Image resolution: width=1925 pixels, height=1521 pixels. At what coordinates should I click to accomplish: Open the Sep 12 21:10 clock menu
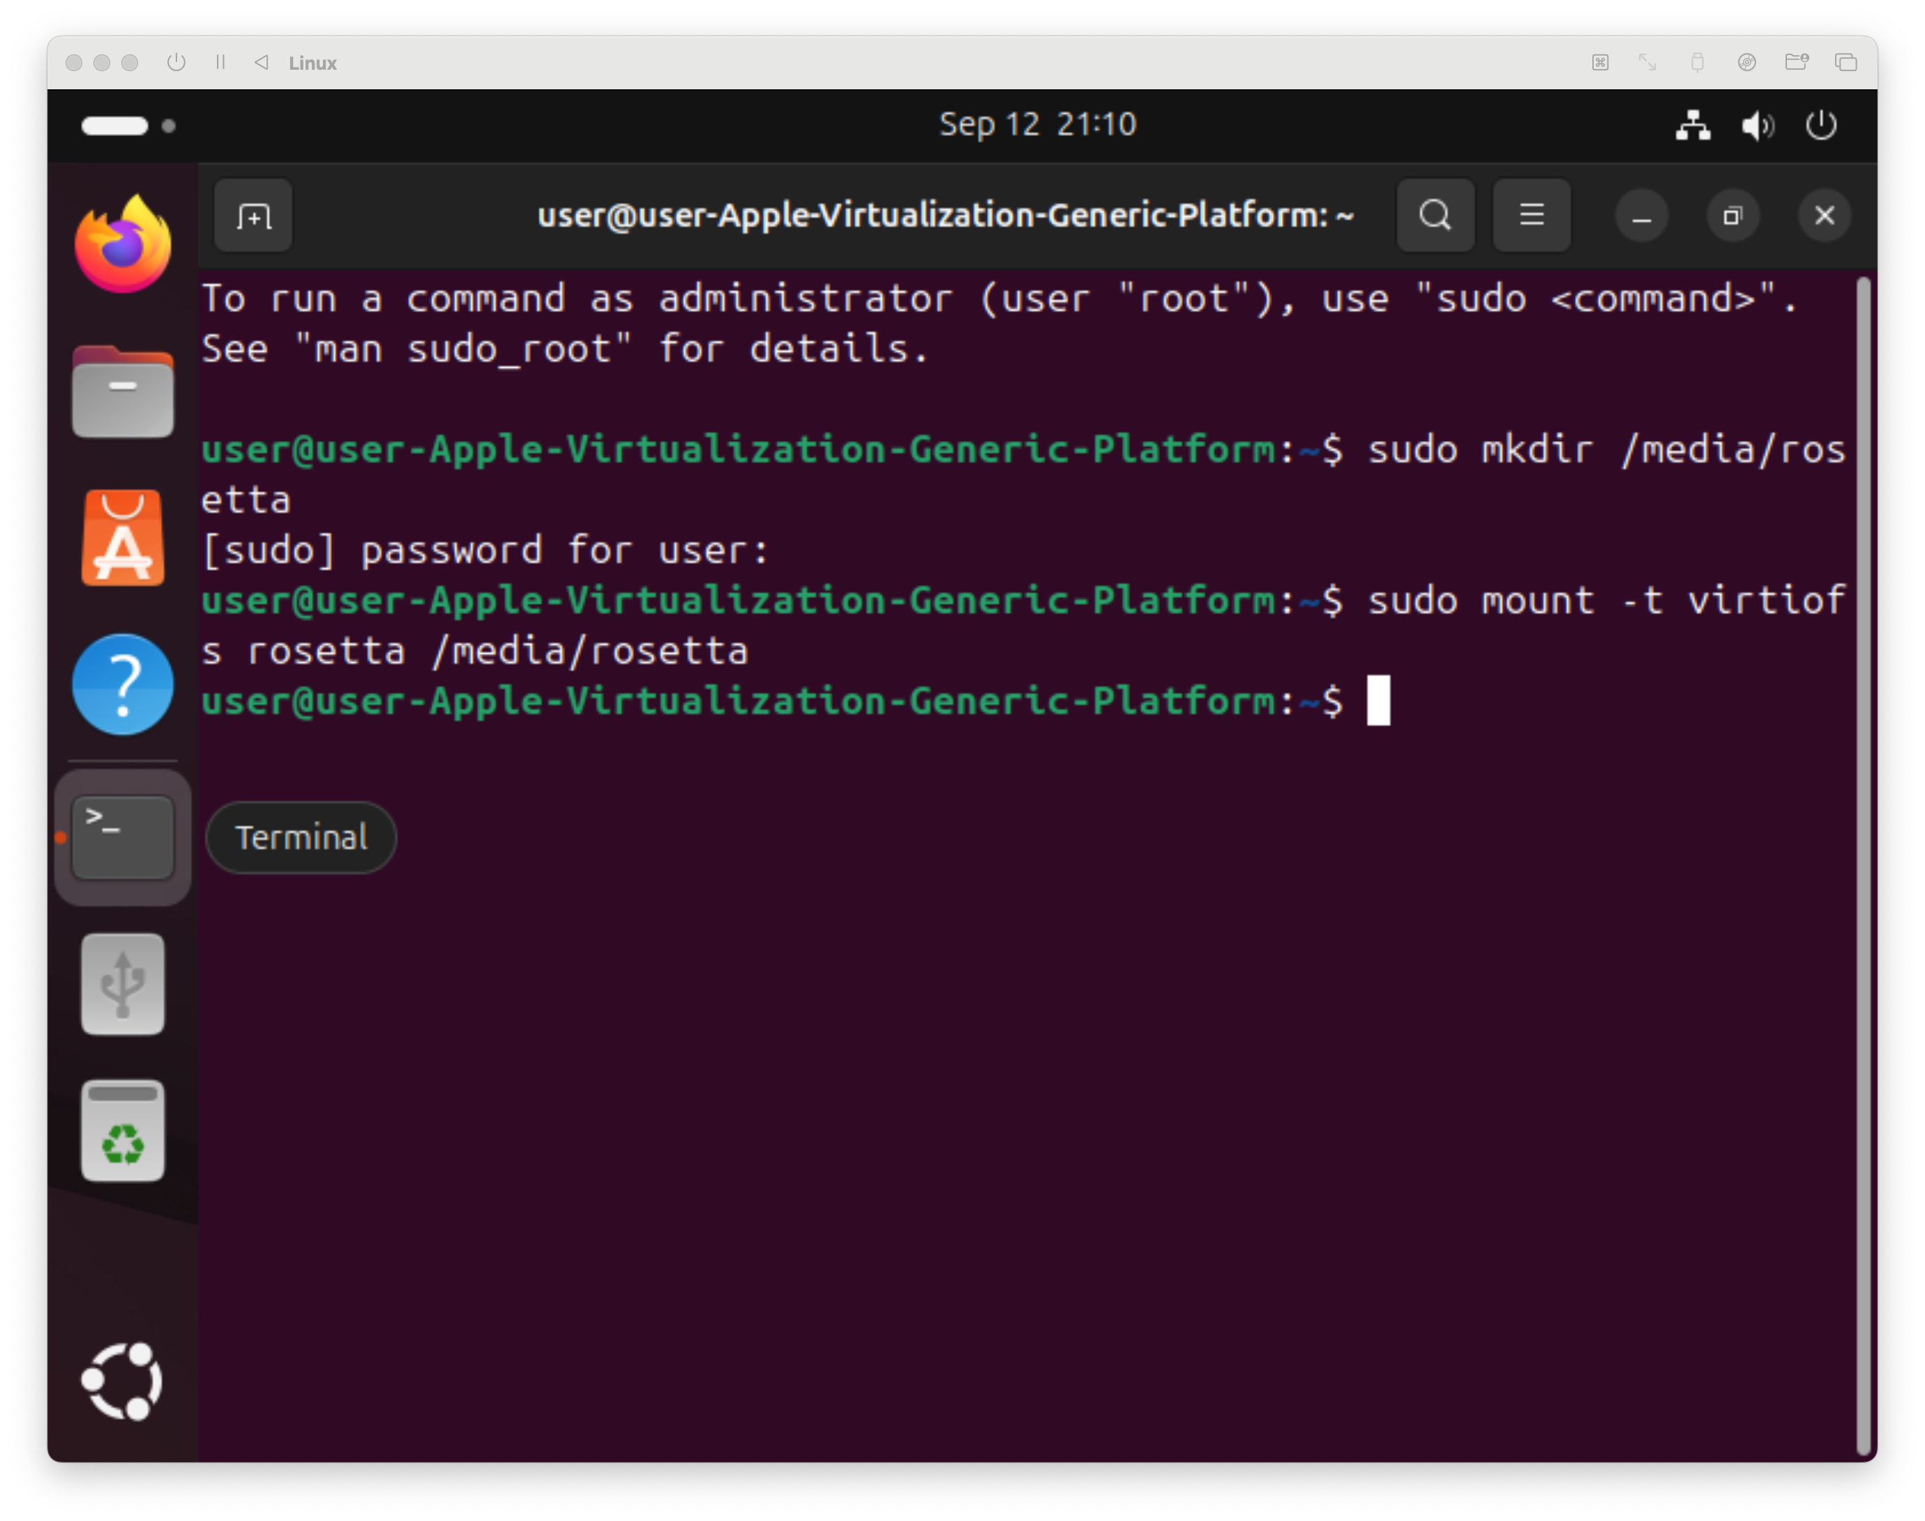[x=1038, y=125]
